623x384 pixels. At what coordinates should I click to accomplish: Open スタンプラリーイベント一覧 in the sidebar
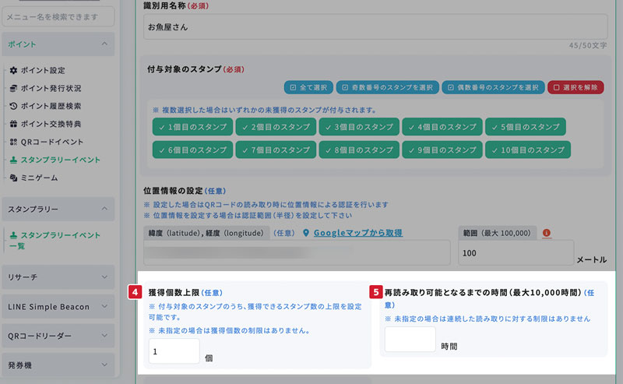pos(55,240)
